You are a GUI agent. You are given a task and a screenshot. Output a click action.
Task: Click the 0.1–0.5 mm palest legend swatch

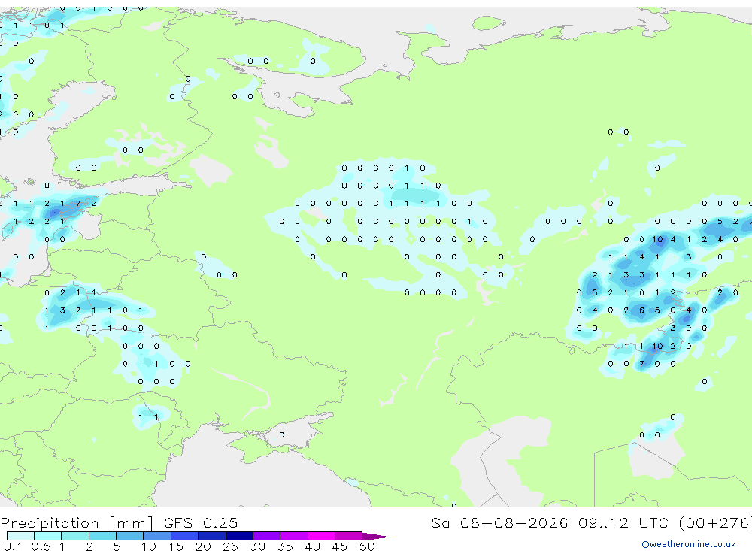click(x=20, y=536)
